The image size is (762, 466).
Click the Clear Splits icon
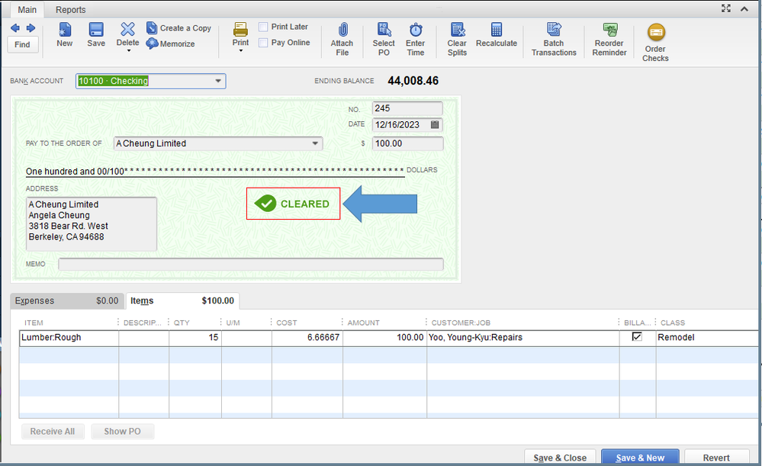(458, 30)
